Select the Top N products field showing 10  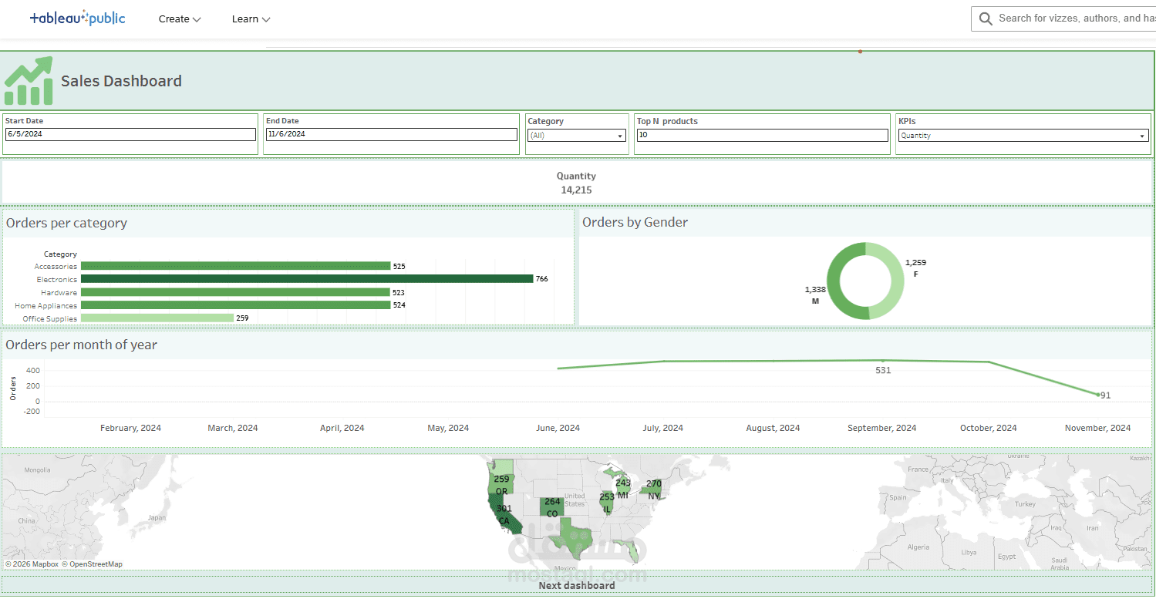(762, 134)
